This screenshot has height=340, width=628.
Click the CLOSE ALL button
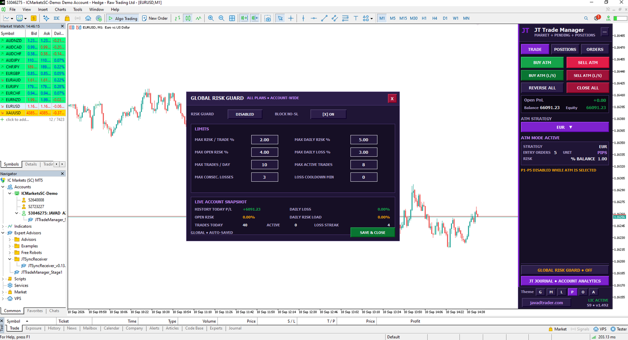click(x=588, y=88)
